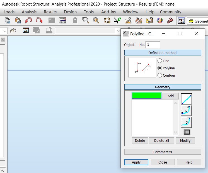Click the point list scrollbar down arrow
This screenshot has height=173, width=208.
point(175,132)
